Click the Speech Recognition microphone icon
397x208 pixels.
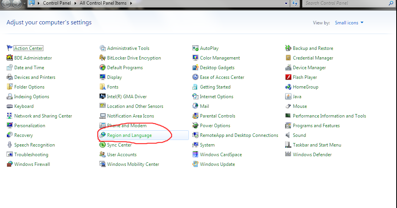[x=10, y=145]
